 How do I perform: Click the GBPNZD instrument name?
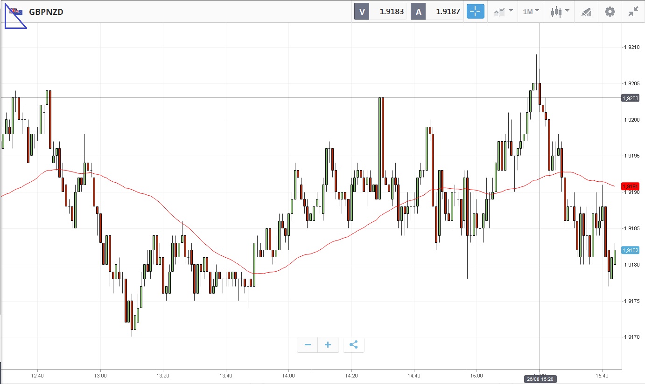46,12
